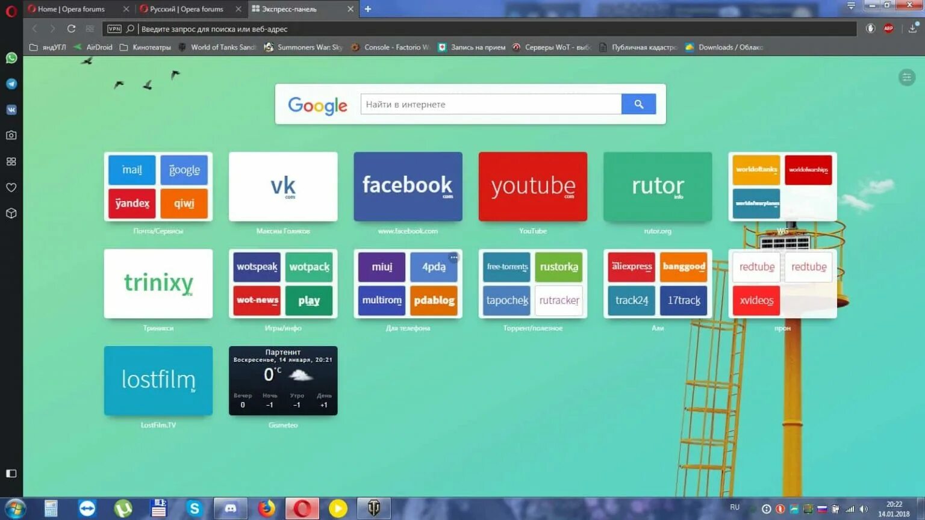
Task: Click the blue Google search button
Action: click(x=638, y=104)
